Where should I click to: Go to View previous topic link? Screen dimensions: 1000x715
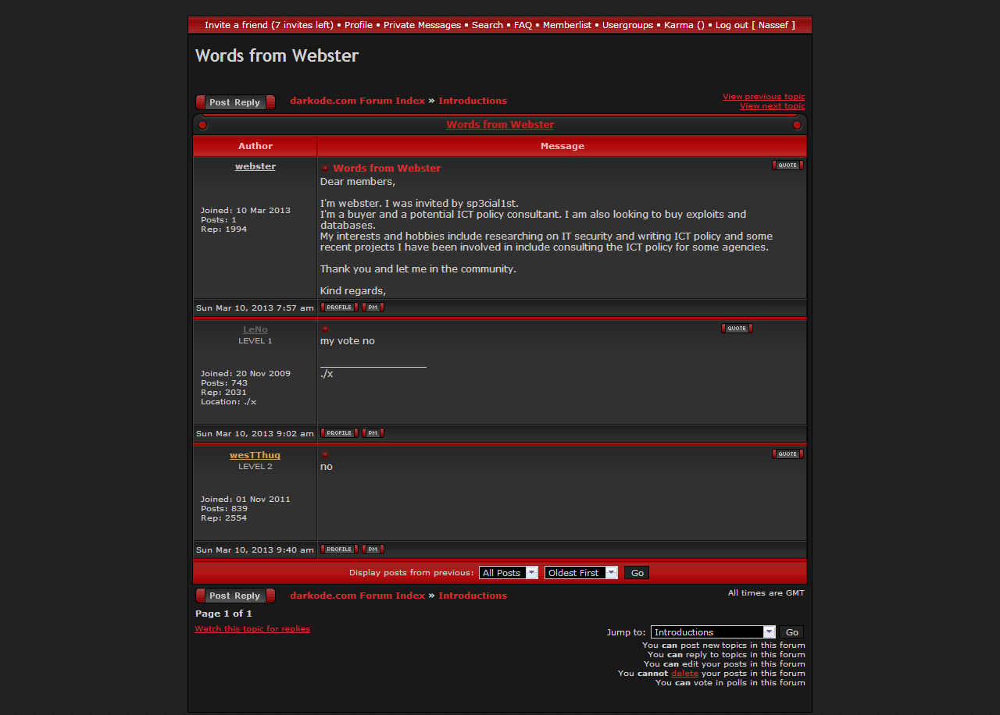(763, 97)
